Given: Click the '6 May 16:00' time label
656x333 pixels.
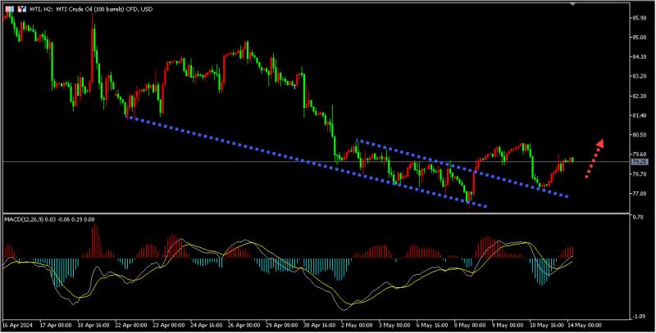Looking at the screenshot, I should point(432,325).
